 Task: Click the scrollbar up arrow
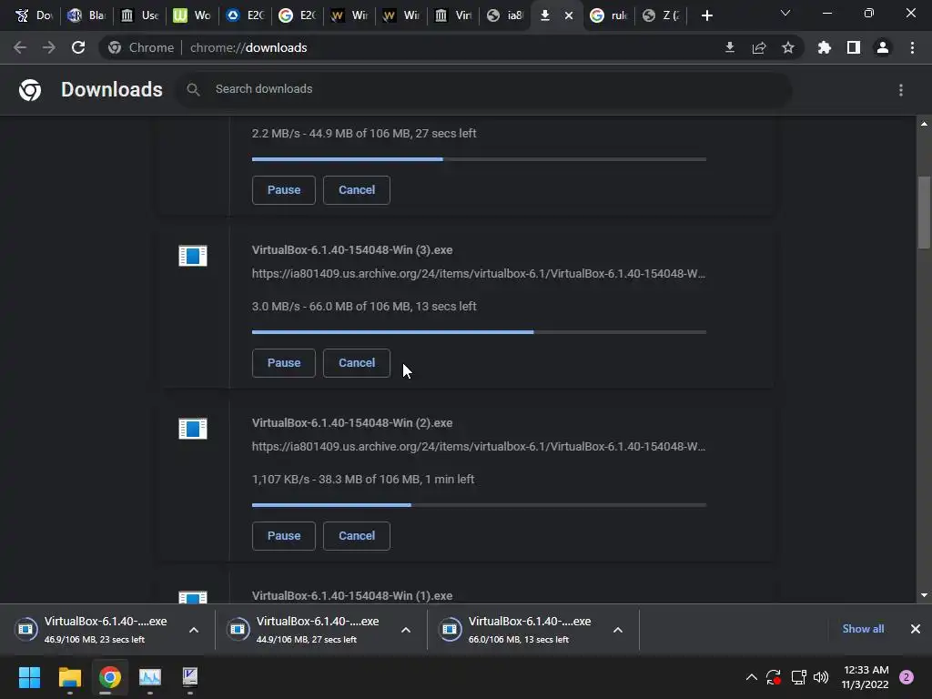click(x=924, y=124)
